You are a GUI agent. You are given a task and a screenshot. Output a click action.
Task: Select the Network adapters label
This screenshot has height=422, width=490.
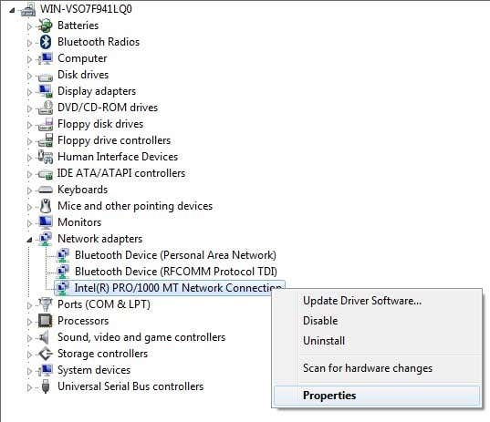(x=100, y=239)
